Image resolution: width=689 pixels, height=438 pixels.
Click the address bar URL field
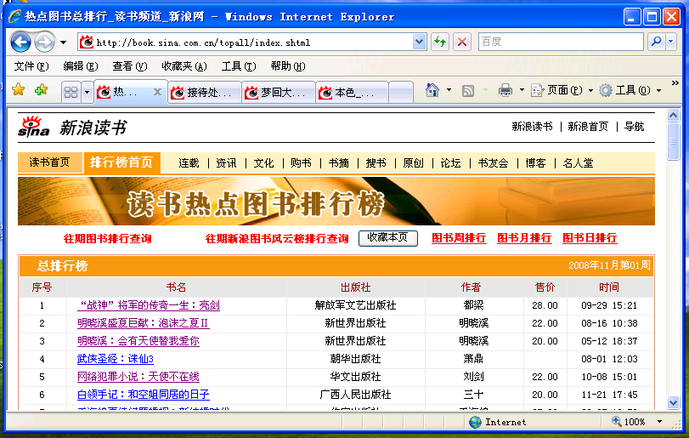246,43
